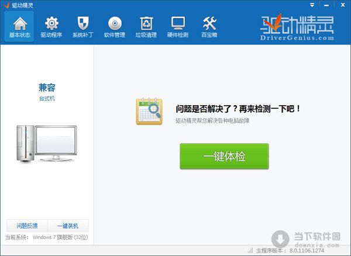Open 垃圾清理 recycle bin tab

146,26
